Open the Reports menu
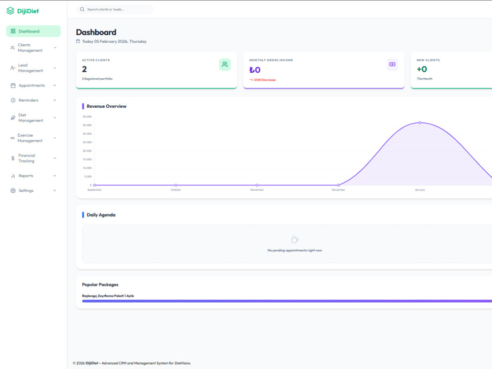This screenshot has height=369, width=492. [33, 176]
